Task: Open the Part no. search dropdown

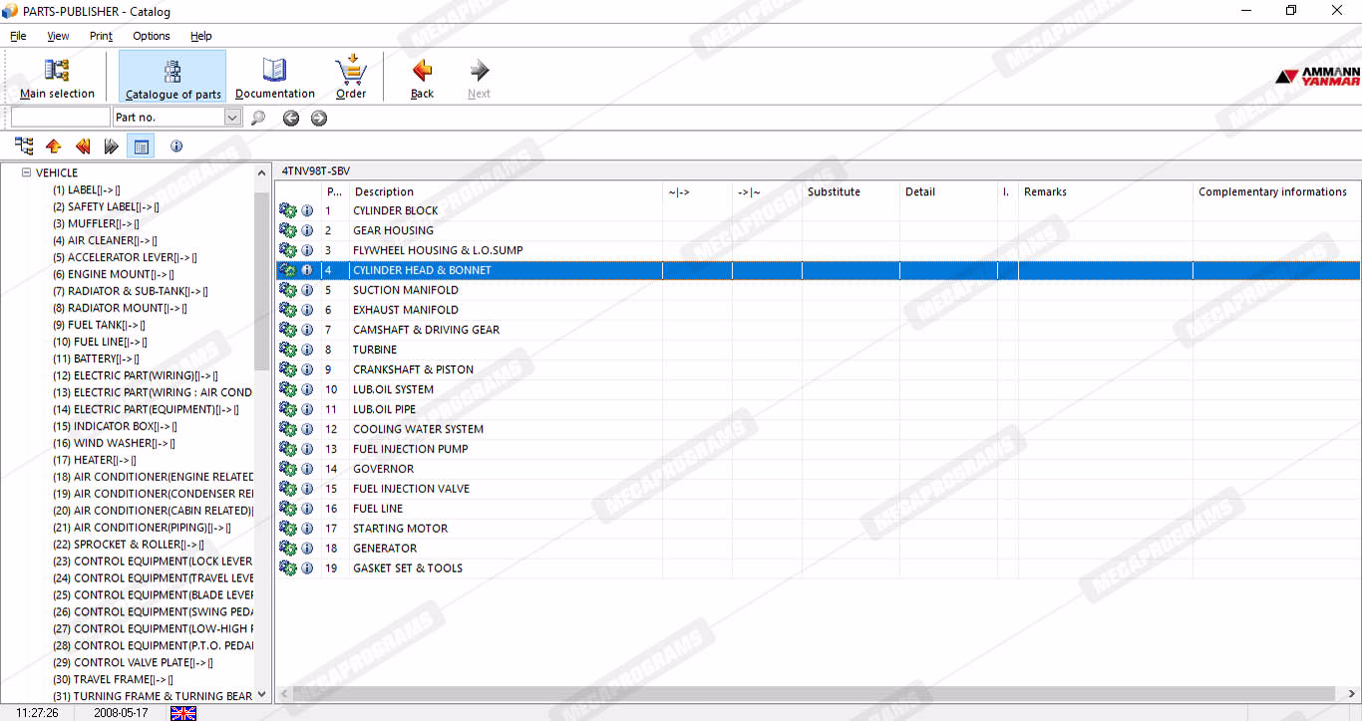Action: [232, 118]
